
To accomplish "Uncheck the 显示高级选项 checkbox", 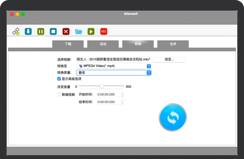I will click(x=59, y=79).
